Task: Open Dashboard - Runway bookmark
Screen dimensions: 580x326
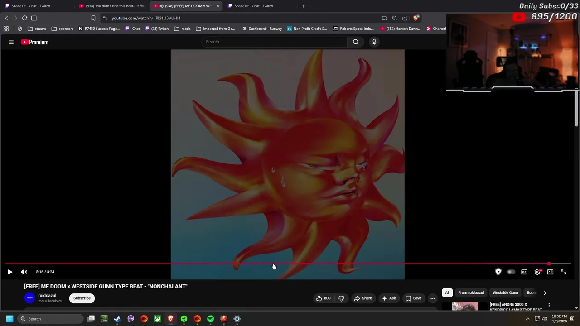Action: pyautogui.click(x=262, y=29)
